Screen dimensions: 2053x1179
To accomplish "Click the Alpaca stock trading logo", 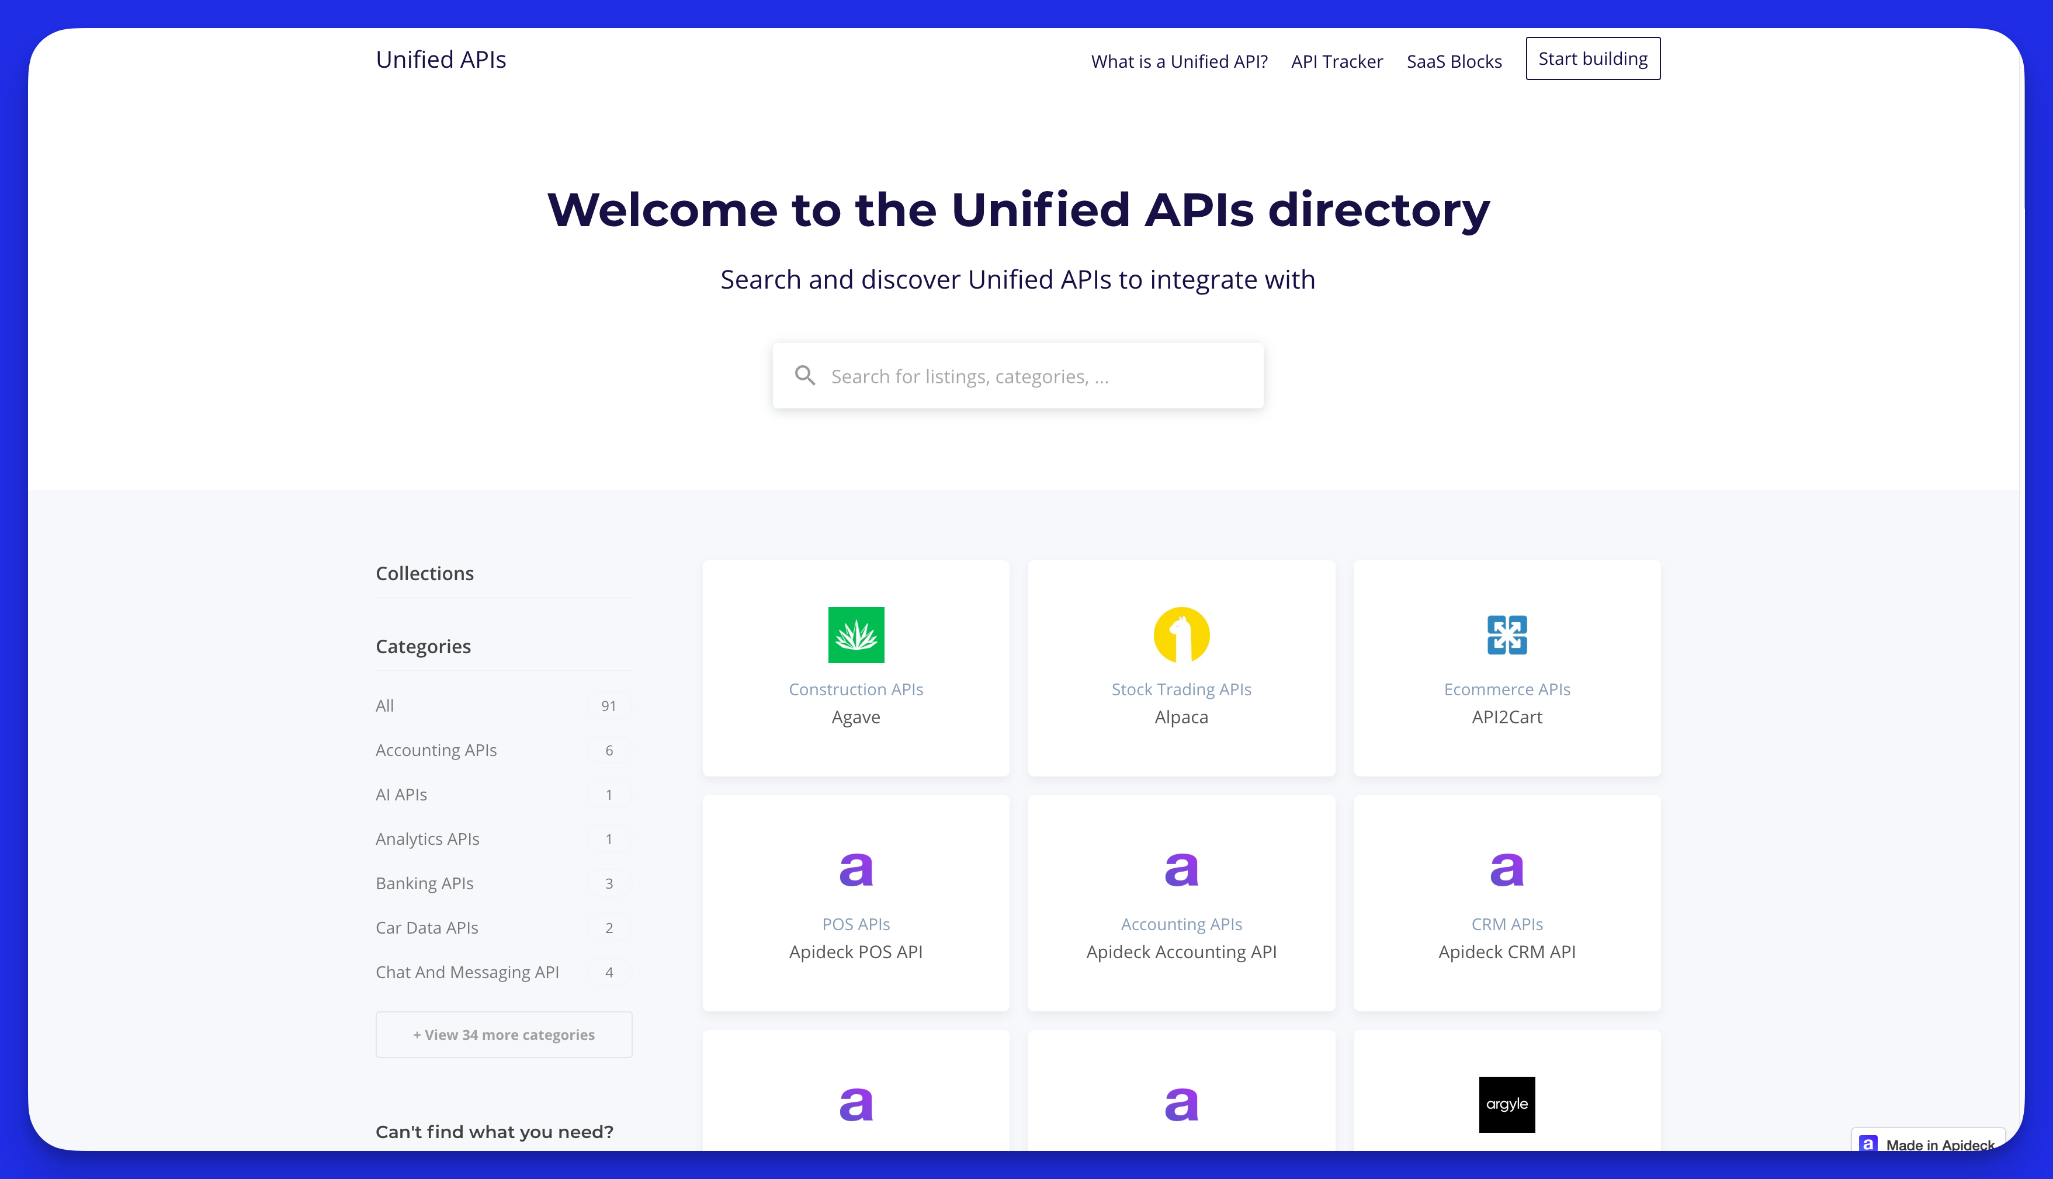I will pos(1180,635).
